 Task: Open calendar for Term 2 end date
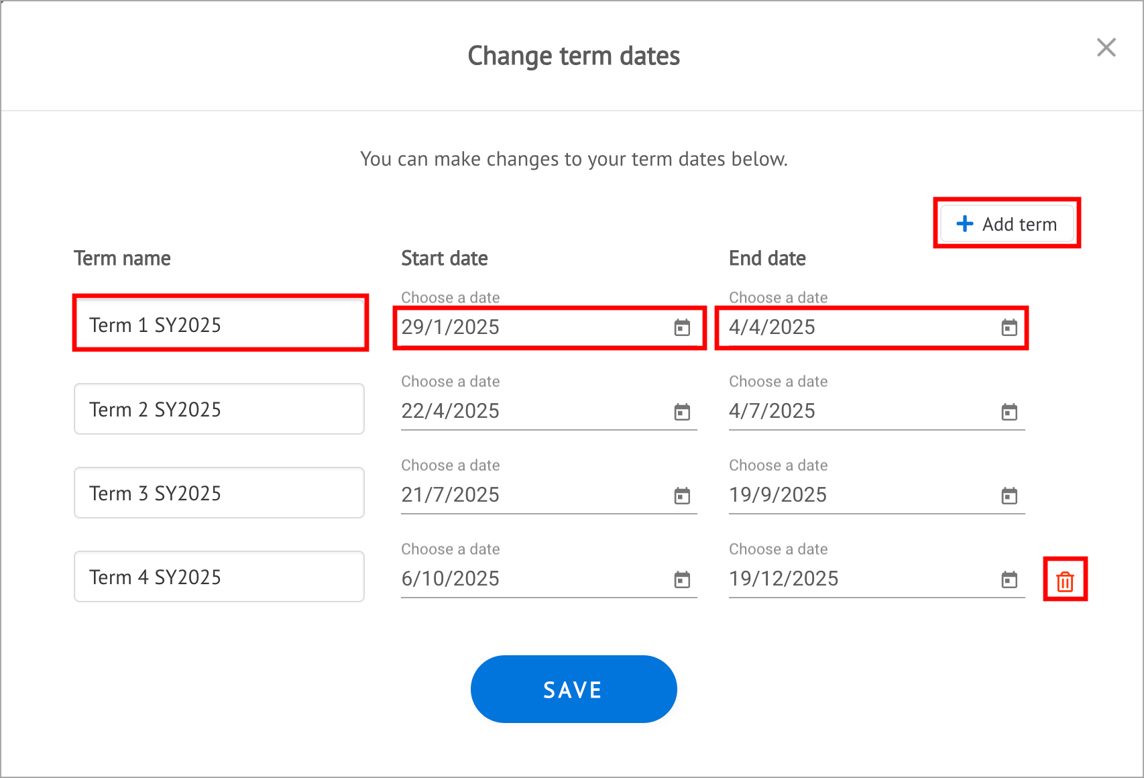tap(1009, 412)
